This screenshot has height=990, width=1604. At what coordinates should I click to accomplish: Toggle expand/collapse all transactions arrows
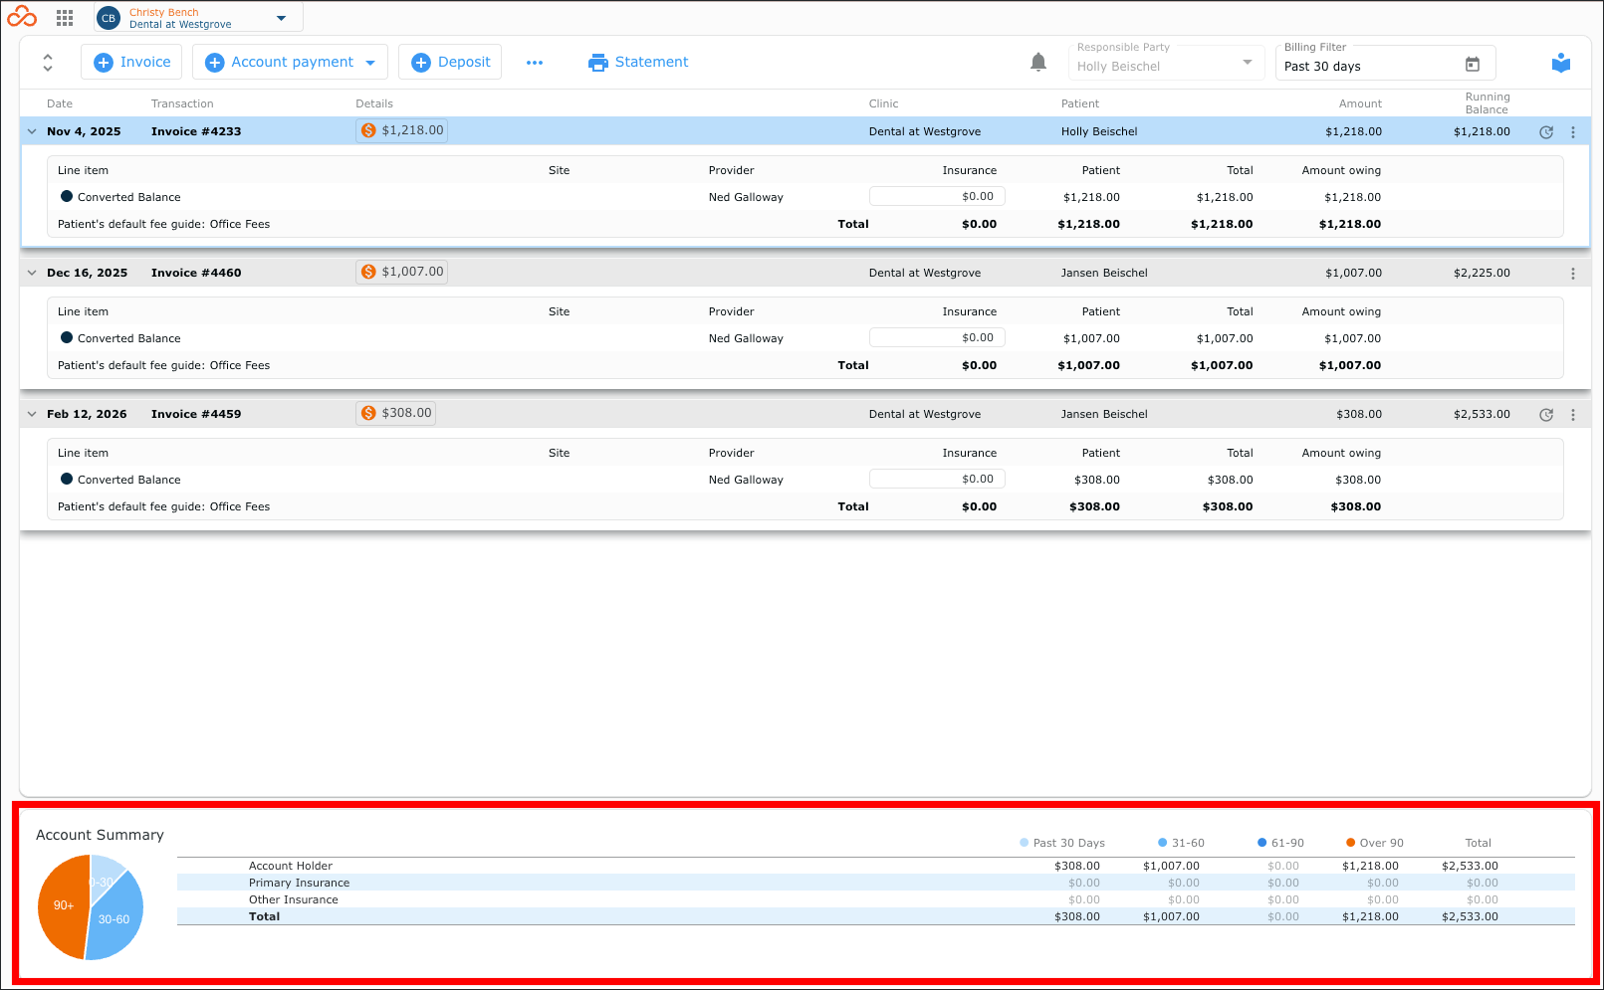coord(47,63)
